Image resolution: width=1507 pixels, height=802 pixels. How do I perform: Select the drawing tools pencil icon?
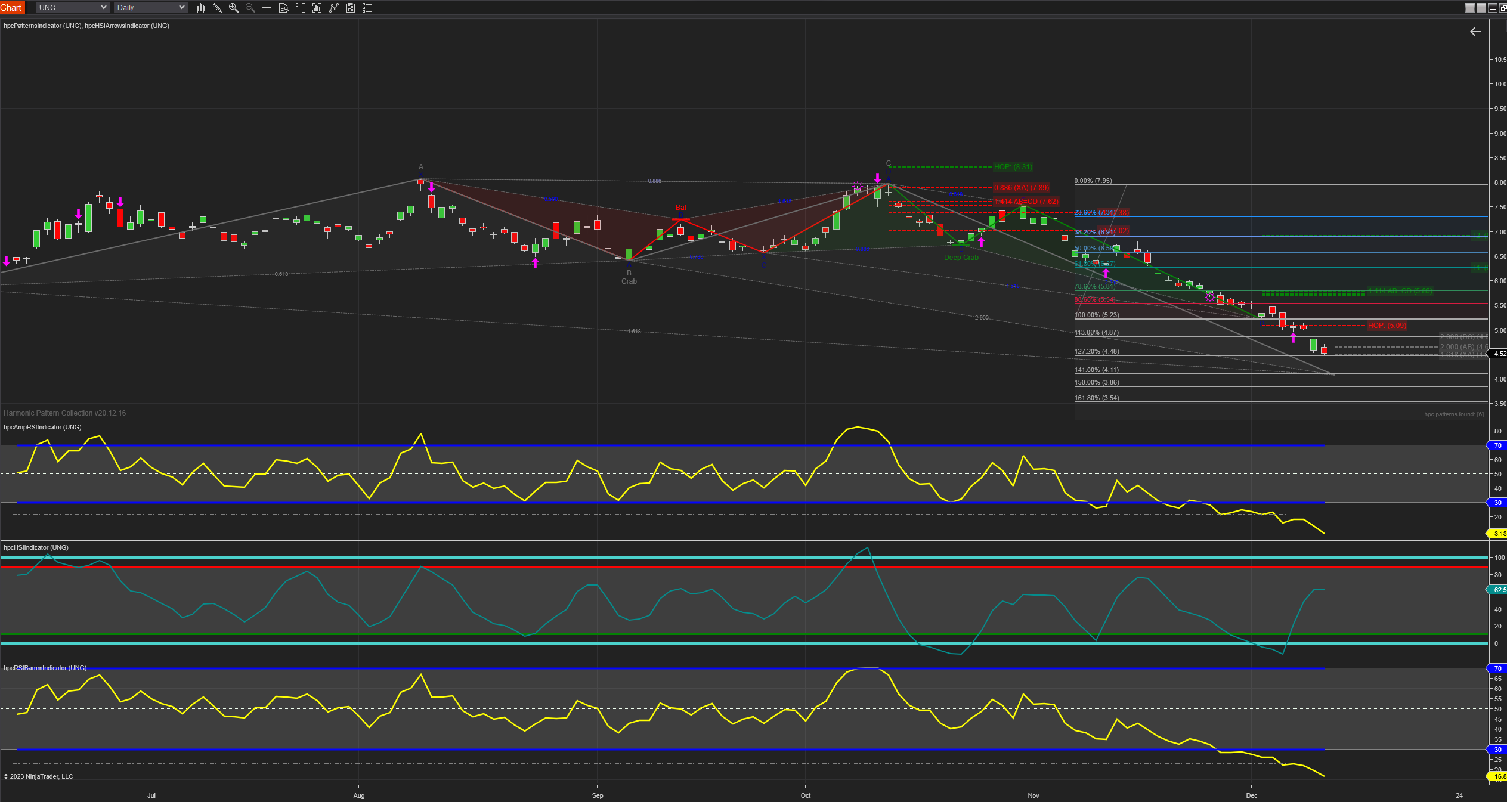click(x=217, y=8)
